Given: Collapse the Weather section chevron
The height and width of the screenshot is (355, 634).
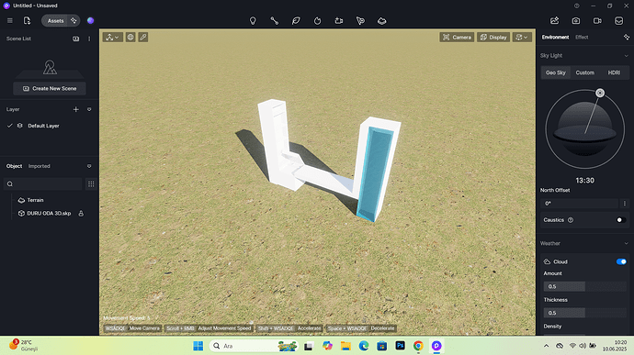Looking at the screenshot, I should (626, 243).
